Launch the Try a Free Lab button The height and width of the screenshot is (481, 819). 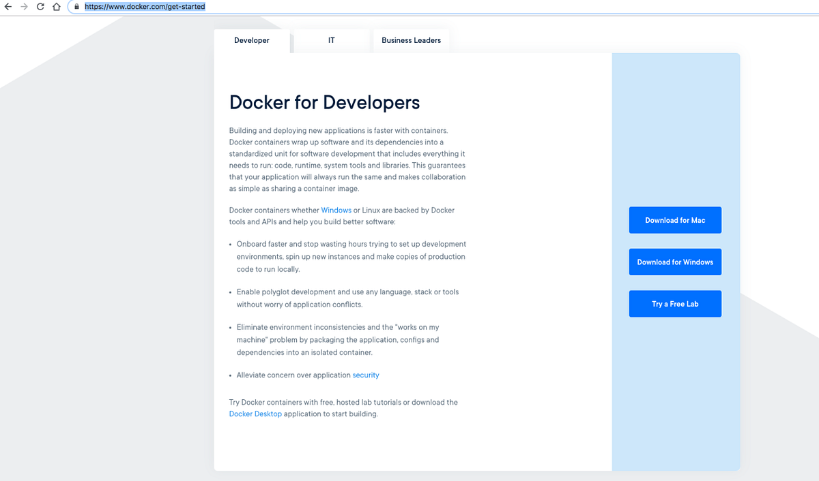675,303
